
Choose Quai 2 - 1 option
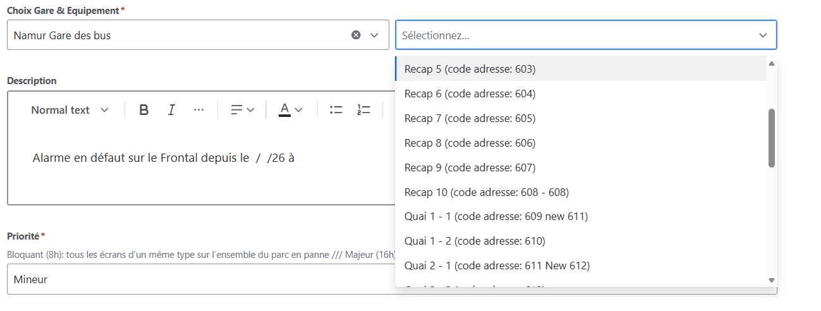(581, 265)
